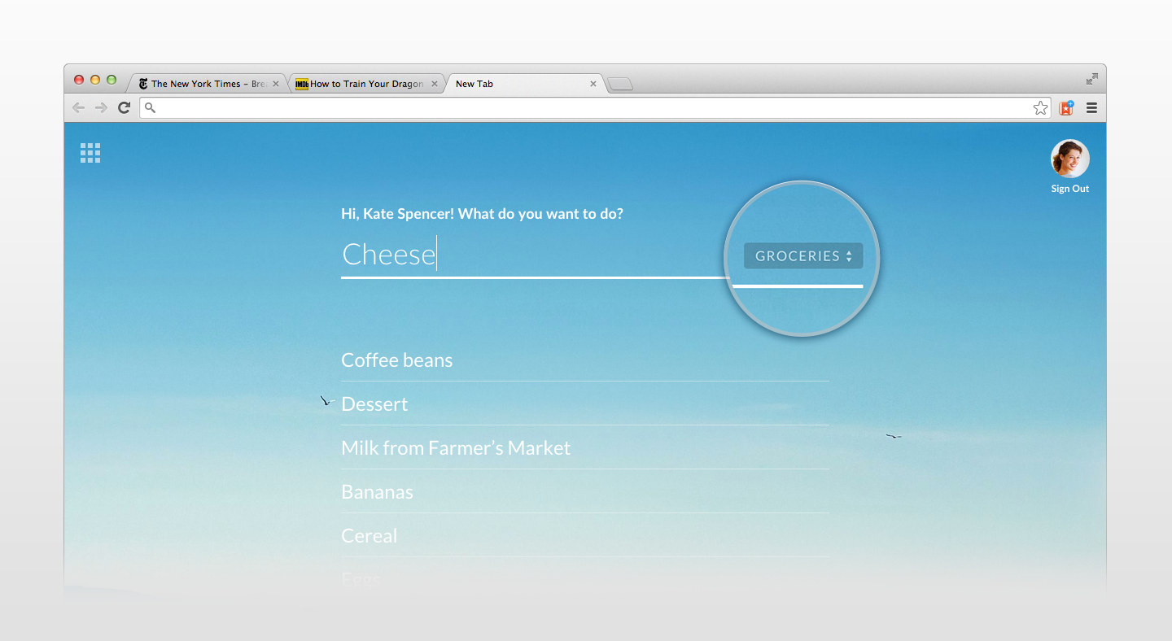Focus the Cheese task input field

click(x=535, y=255)
